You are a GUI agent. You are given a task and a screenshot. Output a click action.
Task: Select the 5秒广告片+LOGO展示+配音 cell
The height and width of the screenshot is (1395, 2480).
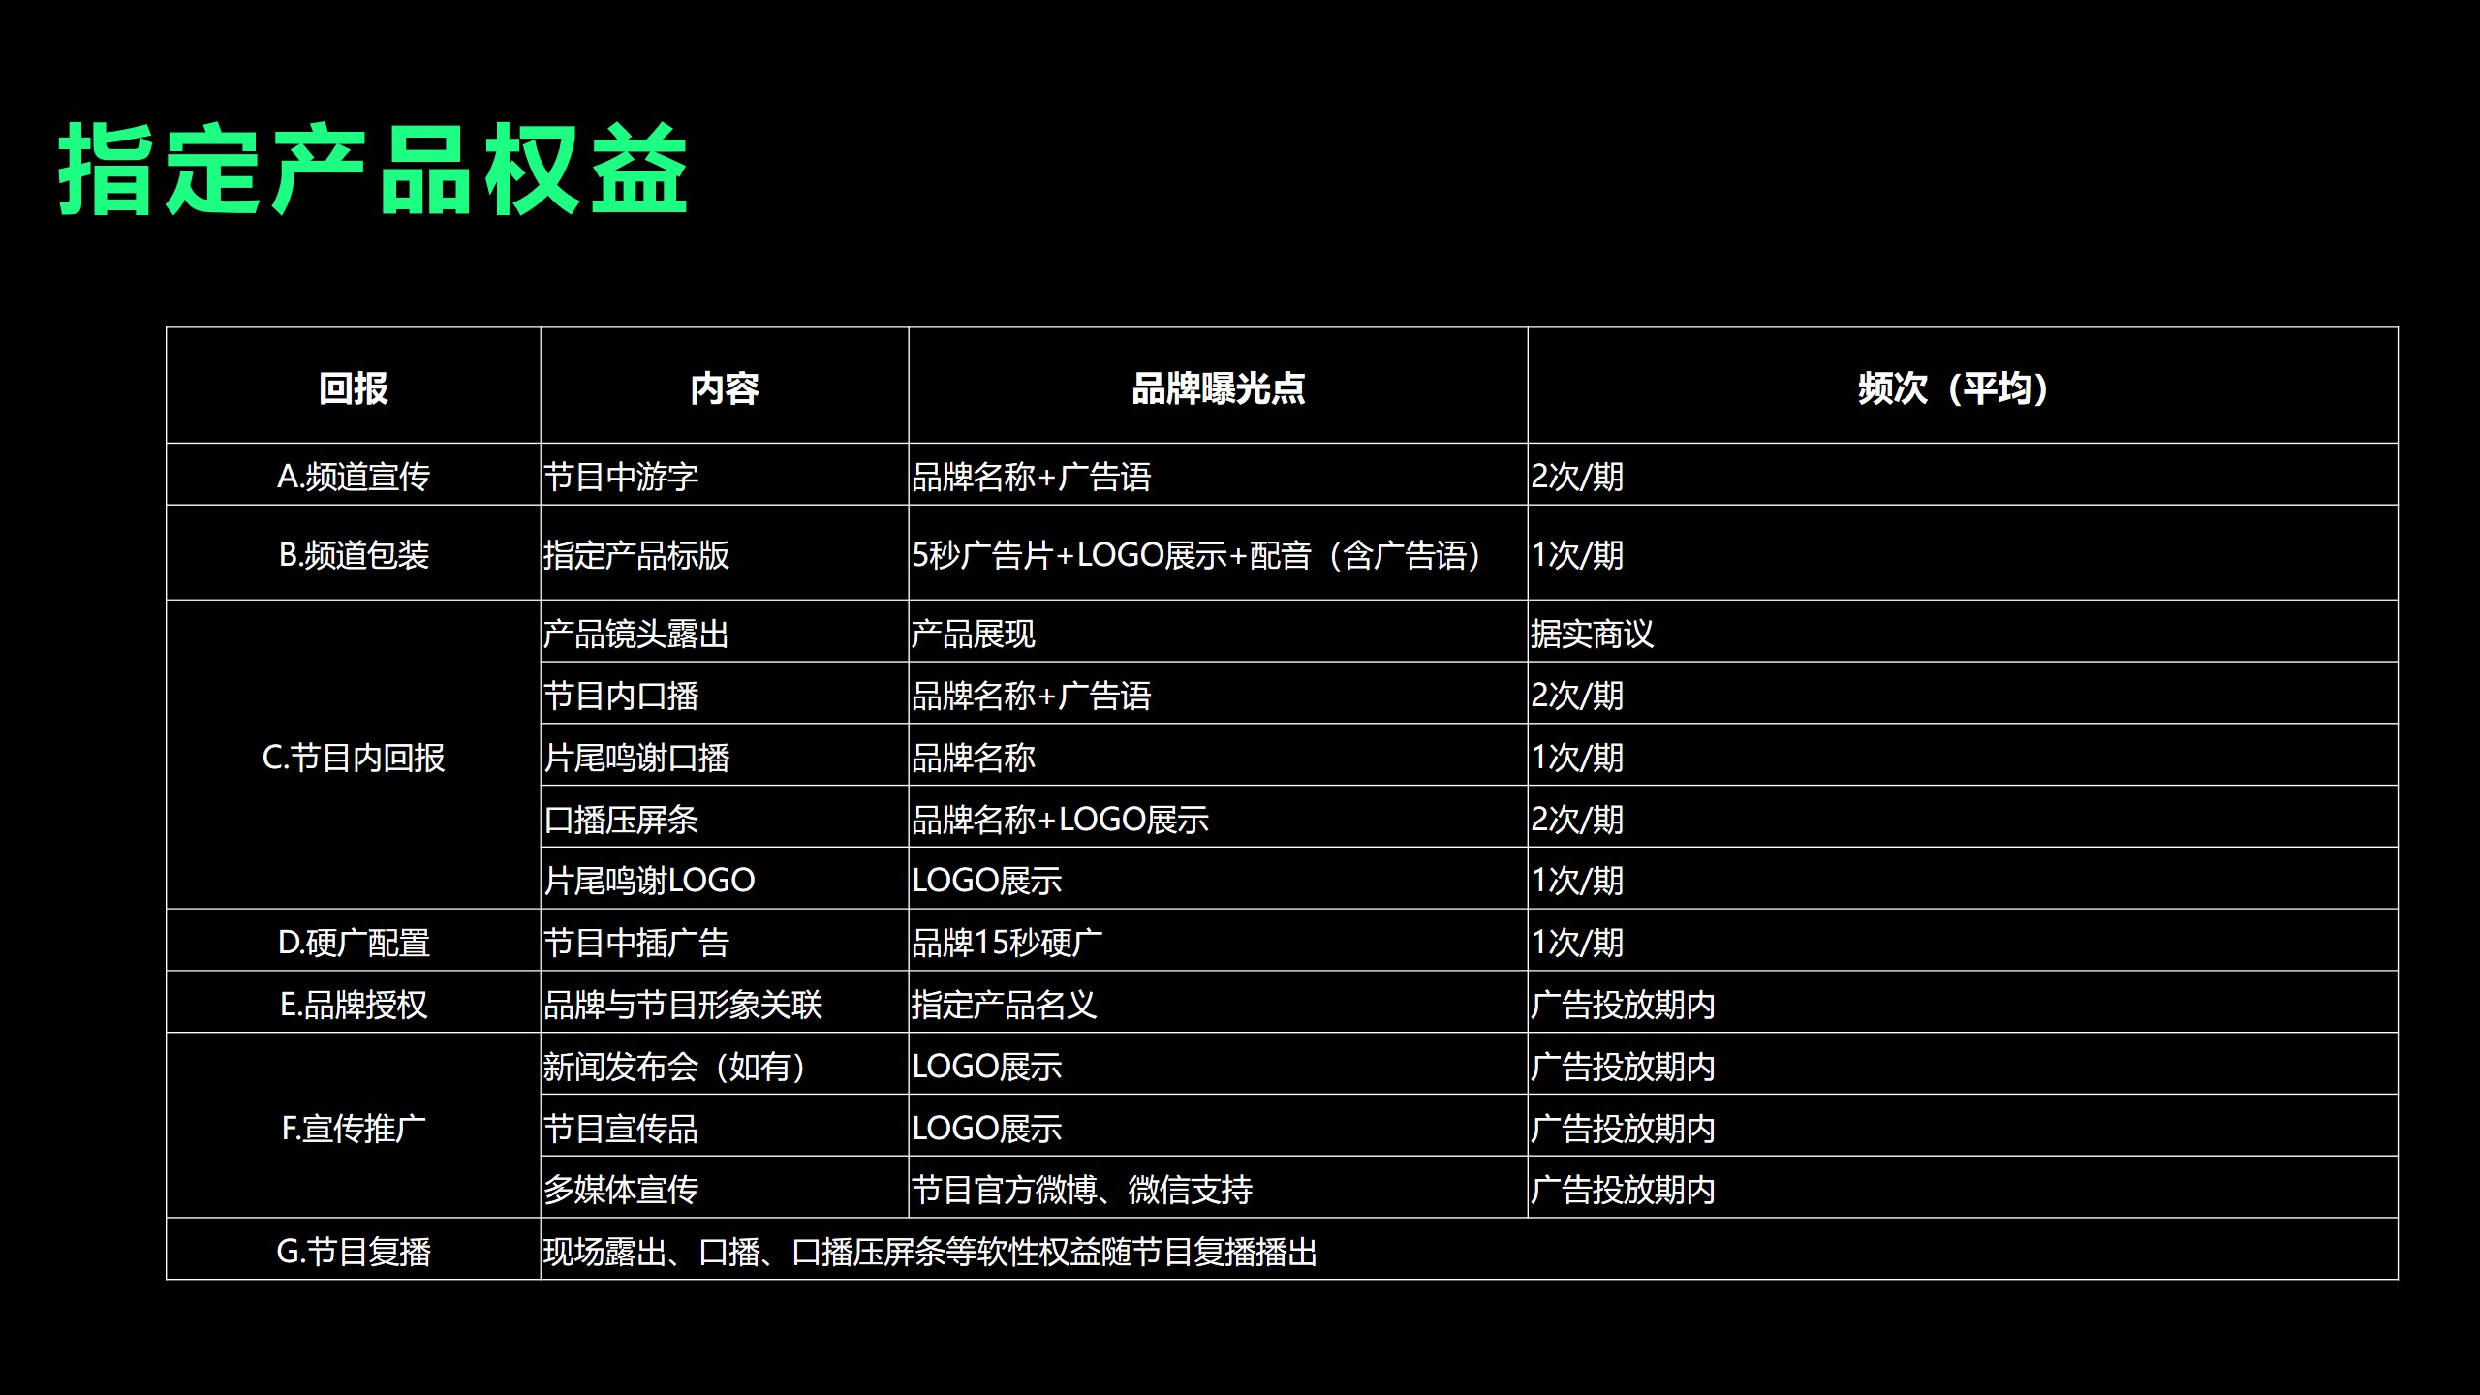pos(1218,552)
